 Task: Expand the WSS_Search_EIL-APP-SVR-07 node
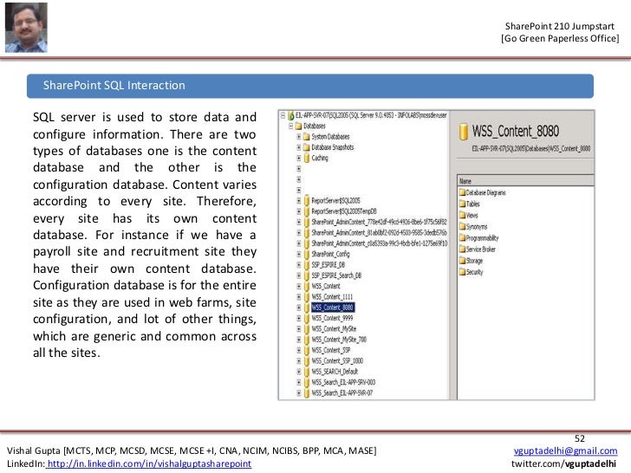click(x=298, y=393)
